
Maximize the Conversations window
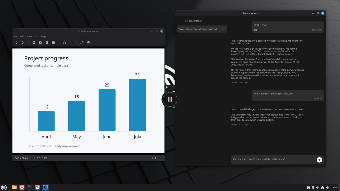[x=318, y=13]
